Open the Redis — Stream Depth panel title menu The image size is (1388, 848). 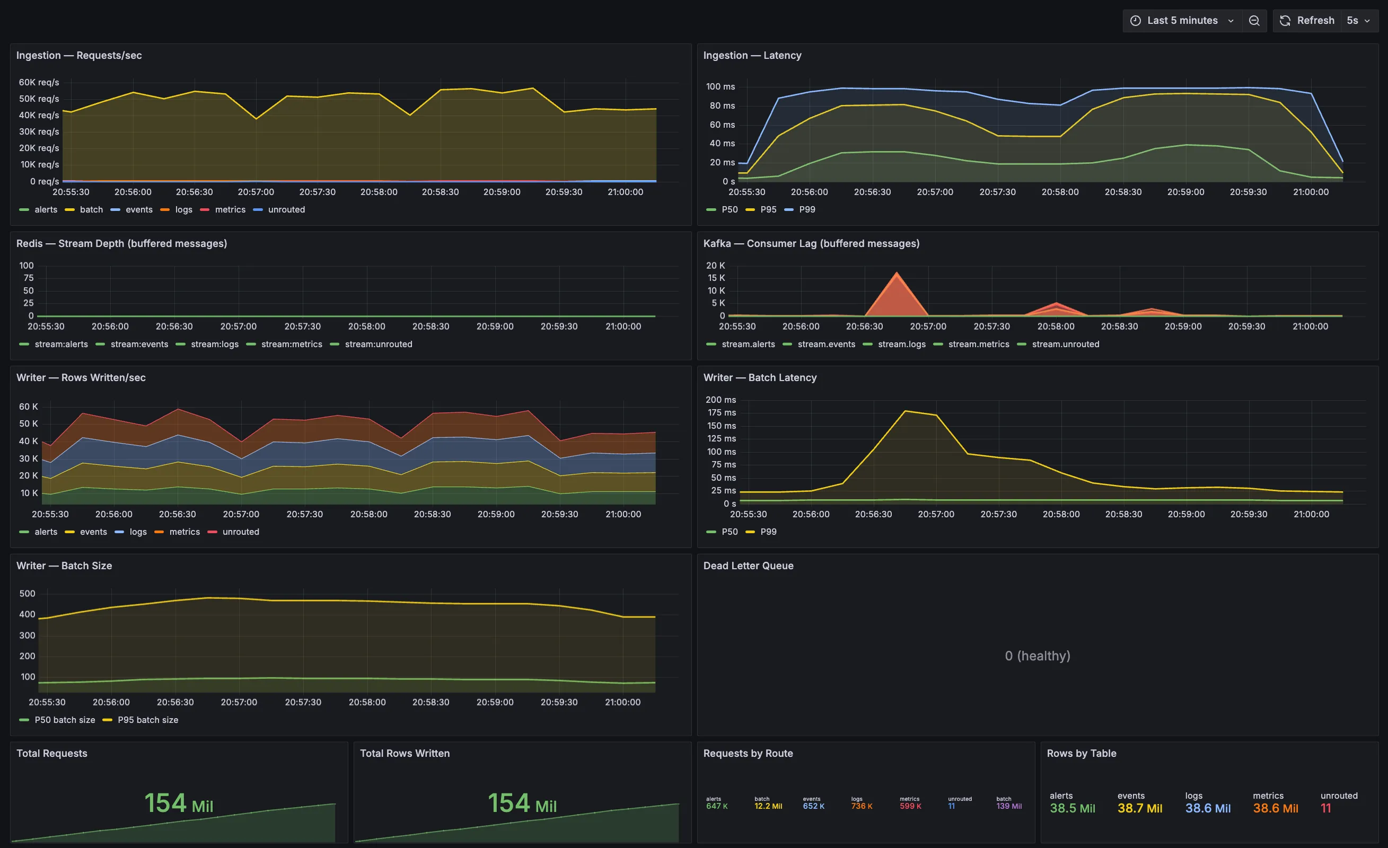pos(122,243)
